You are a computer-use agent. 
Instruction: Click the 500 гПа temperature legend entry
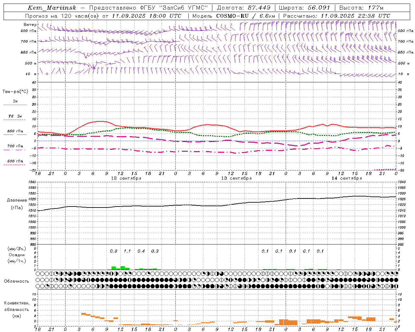[x=15, y=161]
